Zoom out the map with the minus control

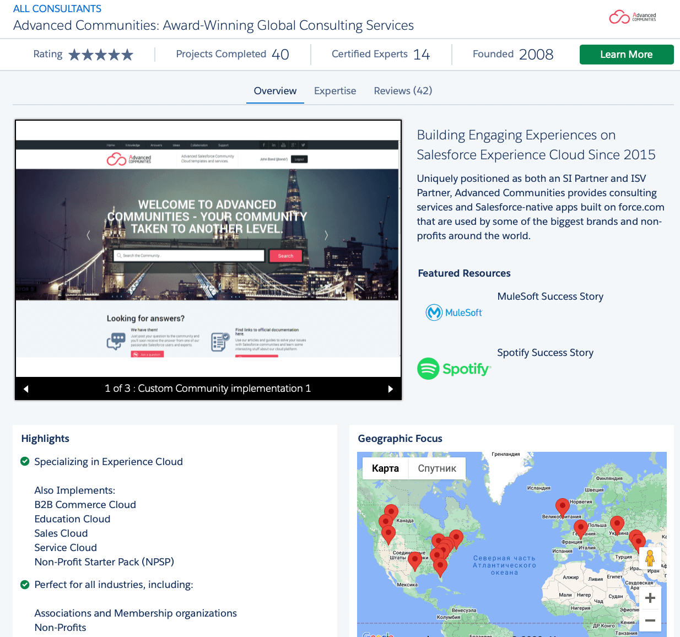pos(650,620)
